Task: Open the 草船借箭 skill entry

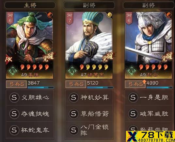Action: pos(89,114)
